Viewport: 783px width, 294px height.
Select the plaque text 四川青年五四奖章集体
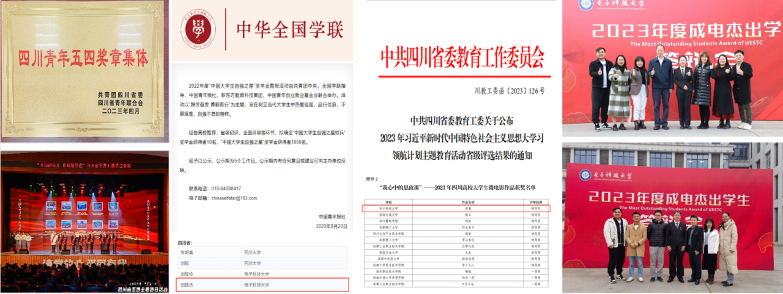tap(84, 59)
